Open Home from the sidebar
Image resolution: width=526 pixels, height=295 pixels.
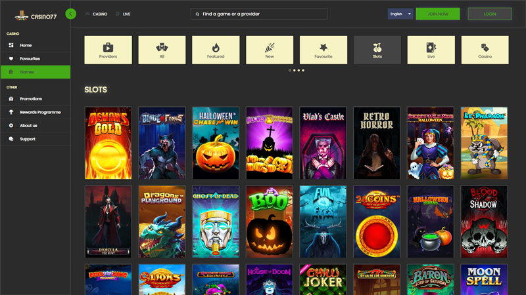coord(36,45)
